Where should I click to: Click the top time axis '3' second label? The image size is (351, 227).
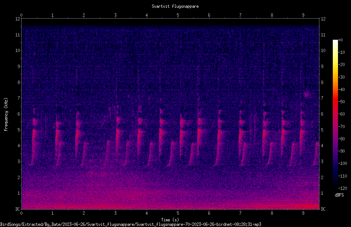click(115, 15)
